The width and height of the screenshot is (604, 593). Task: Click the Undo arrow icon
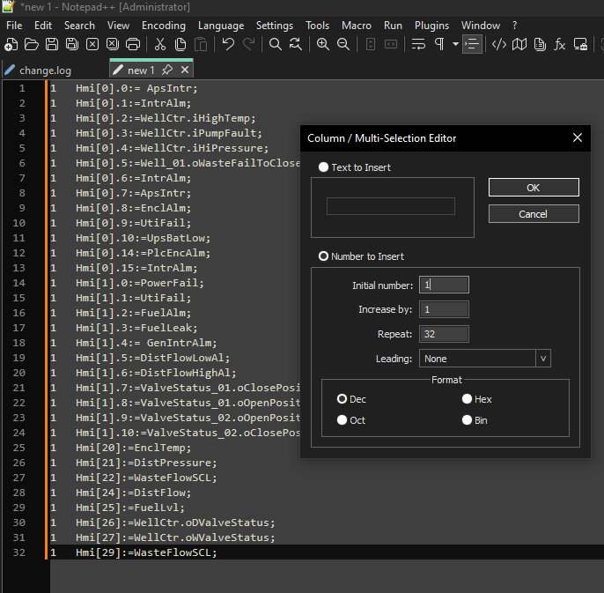point(228,44)
